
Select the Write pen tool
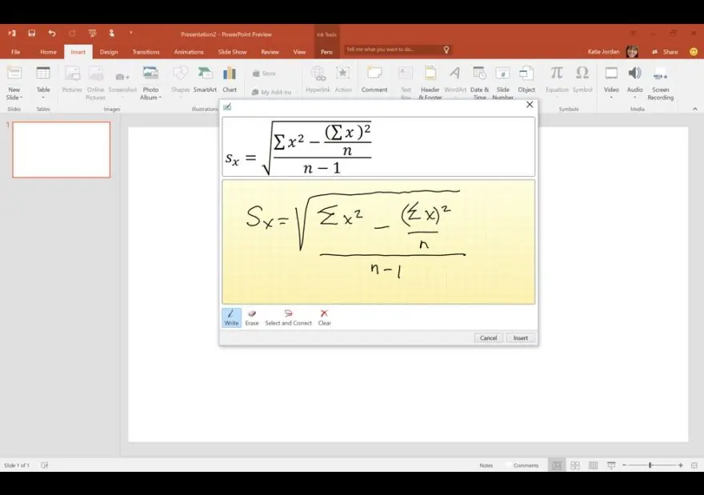(x=231, y=317)
